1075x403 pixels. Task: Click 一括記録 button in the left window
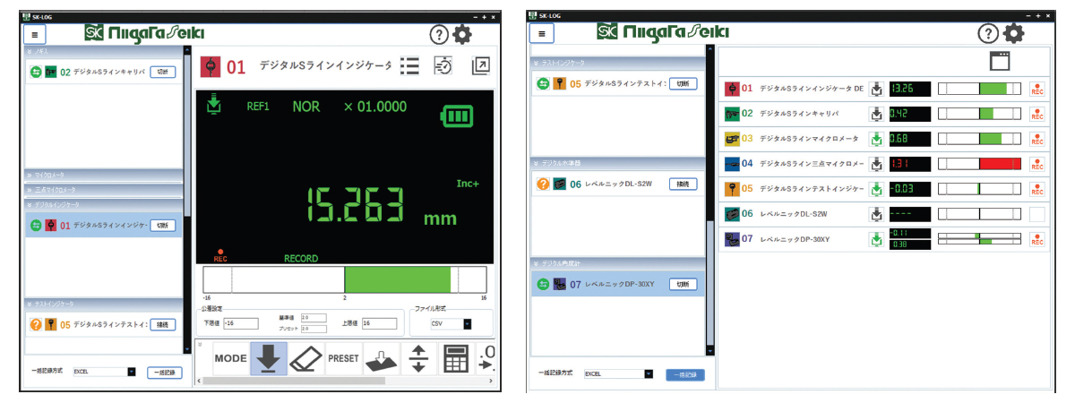tap(164, 371)
